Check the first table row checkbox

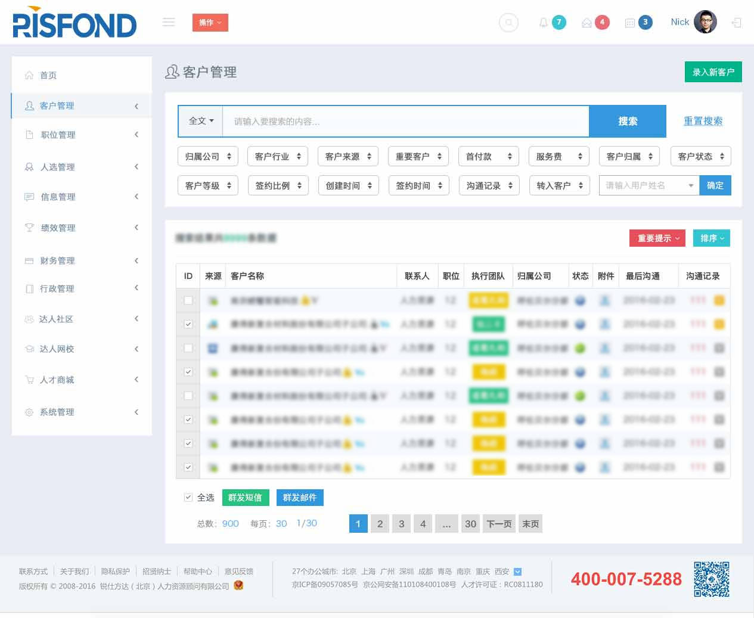point(188,300)
